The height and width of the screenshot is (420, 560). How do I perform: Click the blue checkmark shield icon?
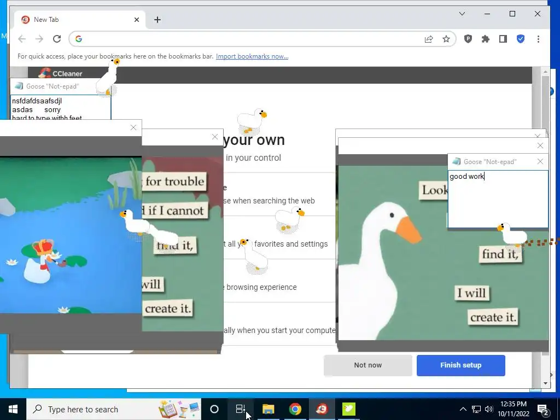click(521, 39)
